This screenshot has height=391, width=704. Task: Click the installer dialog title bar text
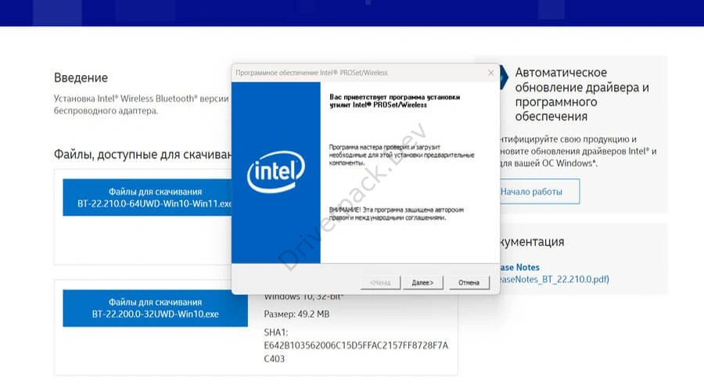(x=311, y=73)
